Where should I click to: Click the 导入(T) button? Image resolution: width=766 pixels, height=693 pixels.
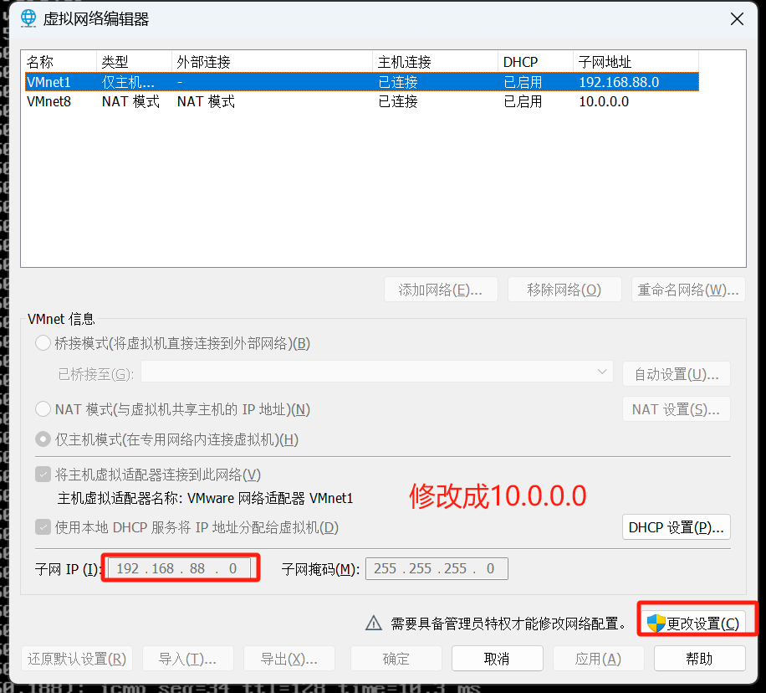[187, 659]
